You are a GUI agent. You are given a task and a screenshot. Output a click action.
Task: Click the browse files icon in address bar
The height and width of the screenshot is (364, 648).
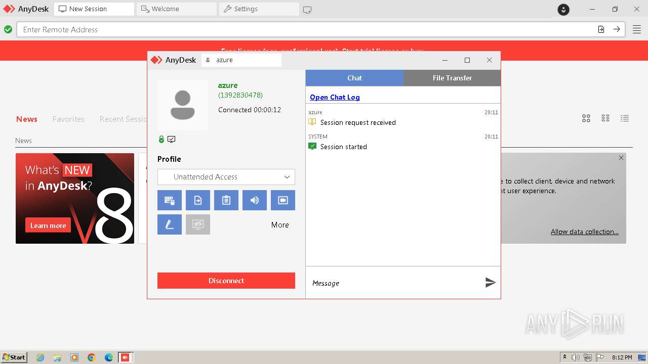(x=601, y=29)
